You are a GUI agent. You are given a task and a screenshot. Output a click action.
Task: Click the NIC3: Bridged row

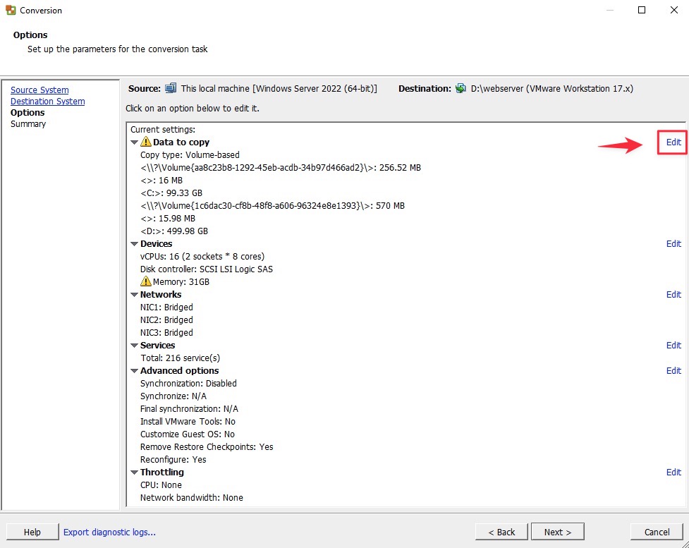(166, 333)
